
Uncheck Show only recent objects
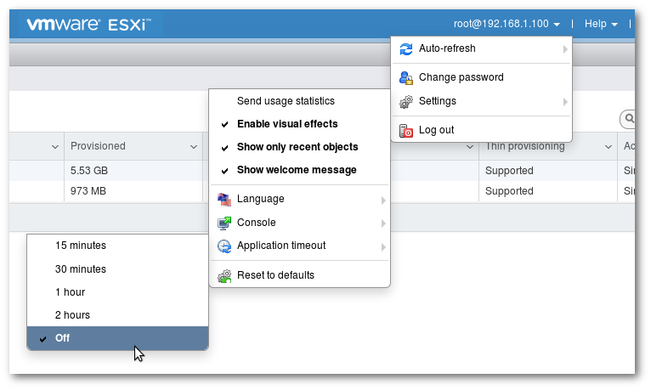[297, 147]
